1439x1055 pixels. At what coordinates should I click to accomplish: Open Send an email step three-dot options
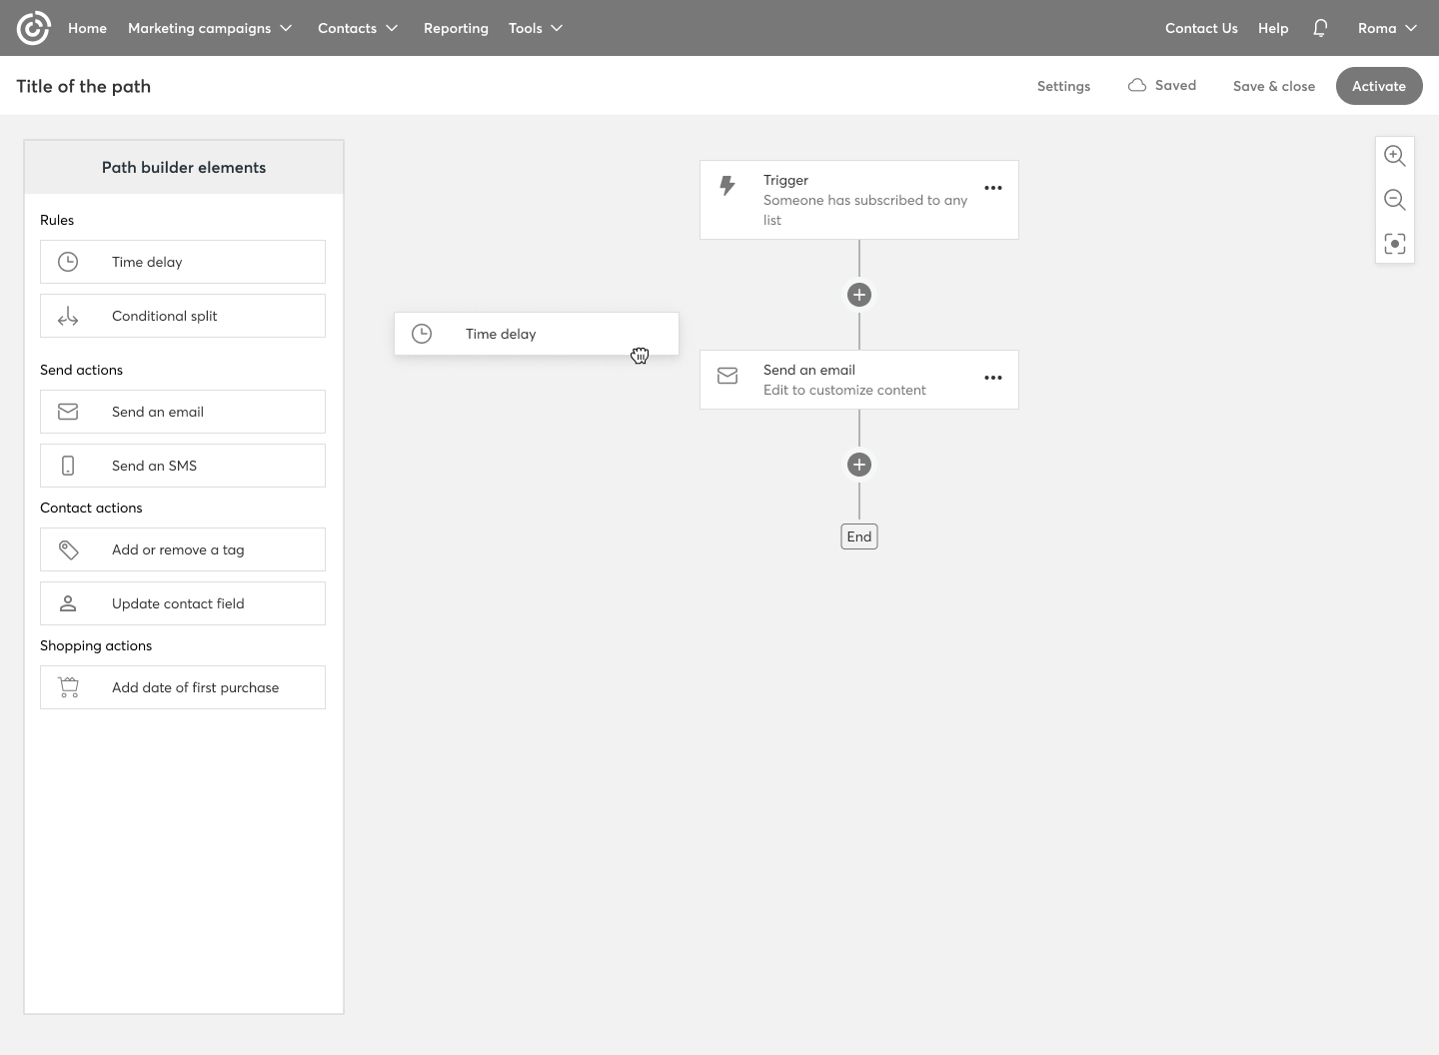click(992, 378)
